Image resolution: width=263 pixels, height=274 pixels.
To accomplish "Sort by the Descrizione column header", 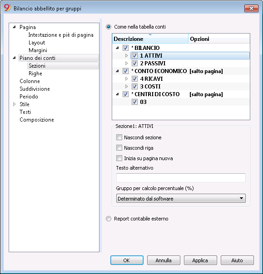I will [x=150, y=39].
